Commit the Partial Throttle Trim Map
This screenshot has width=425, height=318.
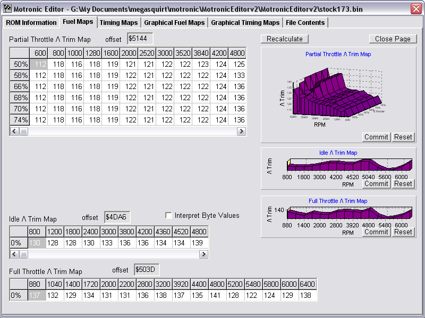376,137
